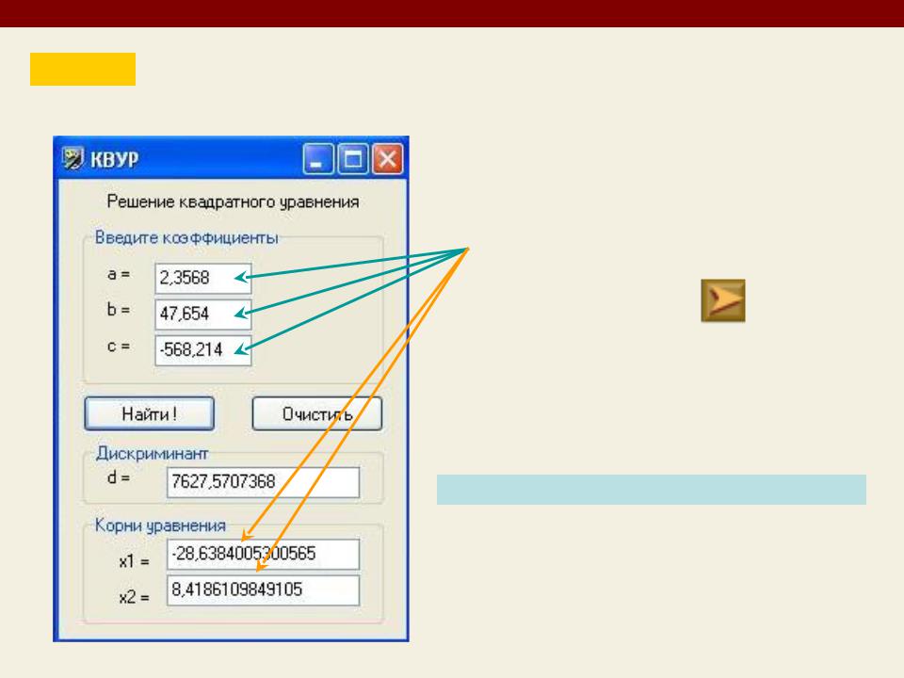Select discriminant field 7627,5707368
Viewport: 904px width, 678px height.
click(x=263, y=482)
